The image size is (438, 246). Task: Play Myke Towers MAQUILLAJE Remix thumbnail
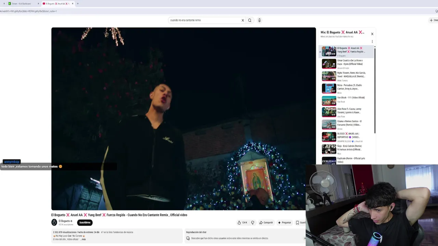pos(329,76)
